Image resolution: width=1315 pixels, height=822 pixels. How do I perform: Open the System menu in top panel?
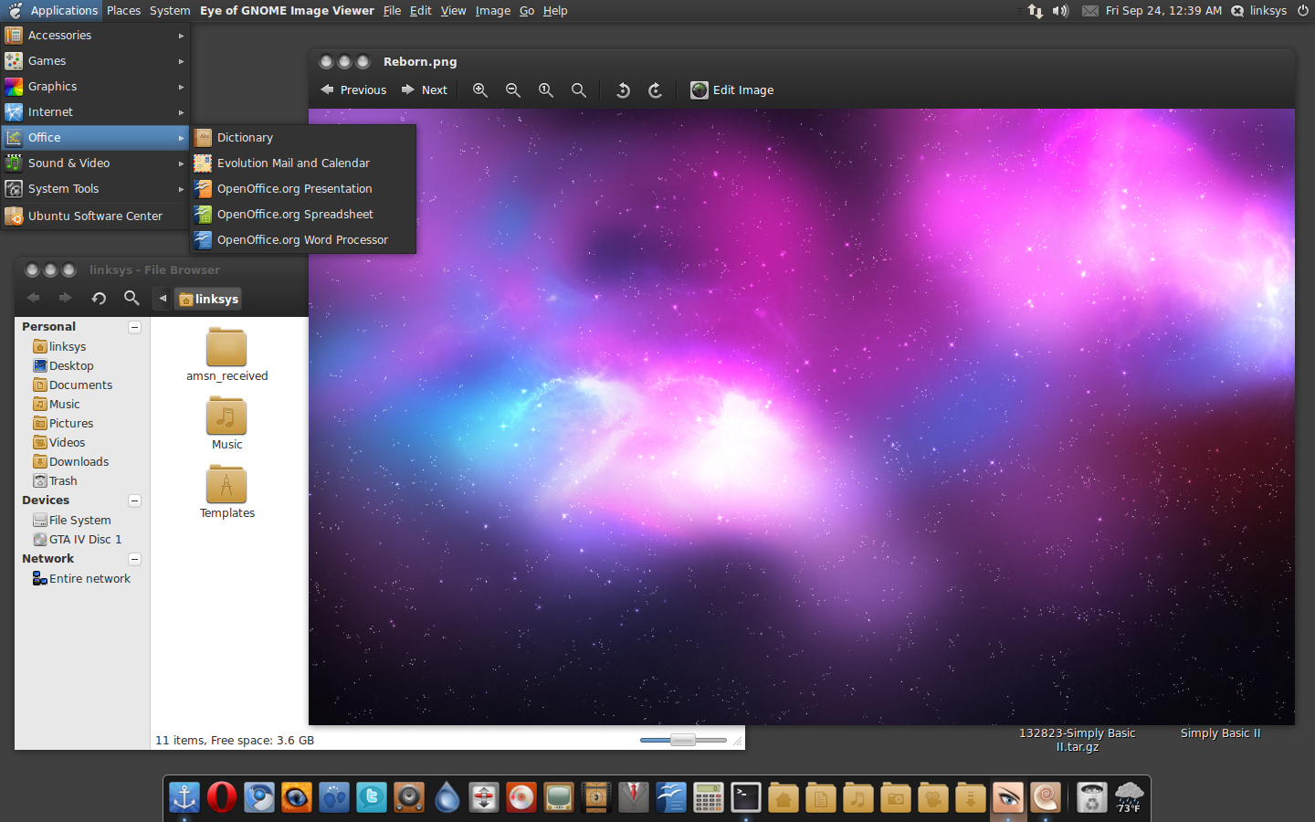click(170, 10)
